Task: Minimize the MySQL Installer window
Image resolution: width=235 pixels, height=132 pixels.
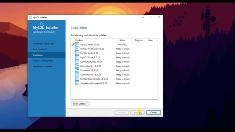Action: tap(143, 17)
